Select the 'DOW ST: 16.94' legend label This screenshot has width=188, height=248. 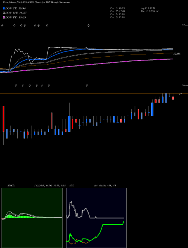point(15,8)
